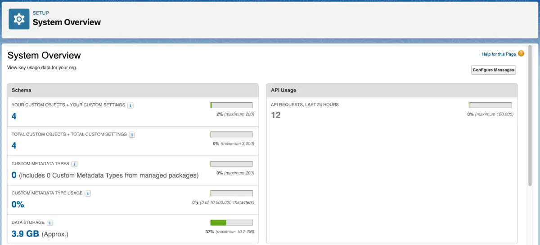Click info icon for Custom Metadata Type Usage
The height and width of the screenshot is (245, 540).
coord(88,193)
